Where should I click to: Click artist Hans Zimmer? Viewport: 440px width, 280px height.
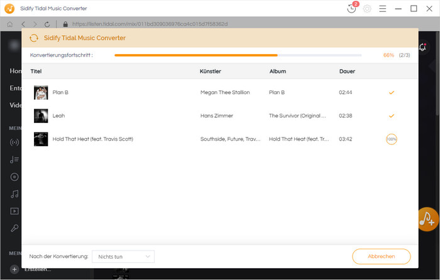[217, 116]
